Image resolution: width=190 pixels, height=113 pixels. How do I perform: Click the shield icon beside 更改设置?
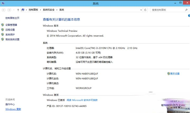coord(169,73)
